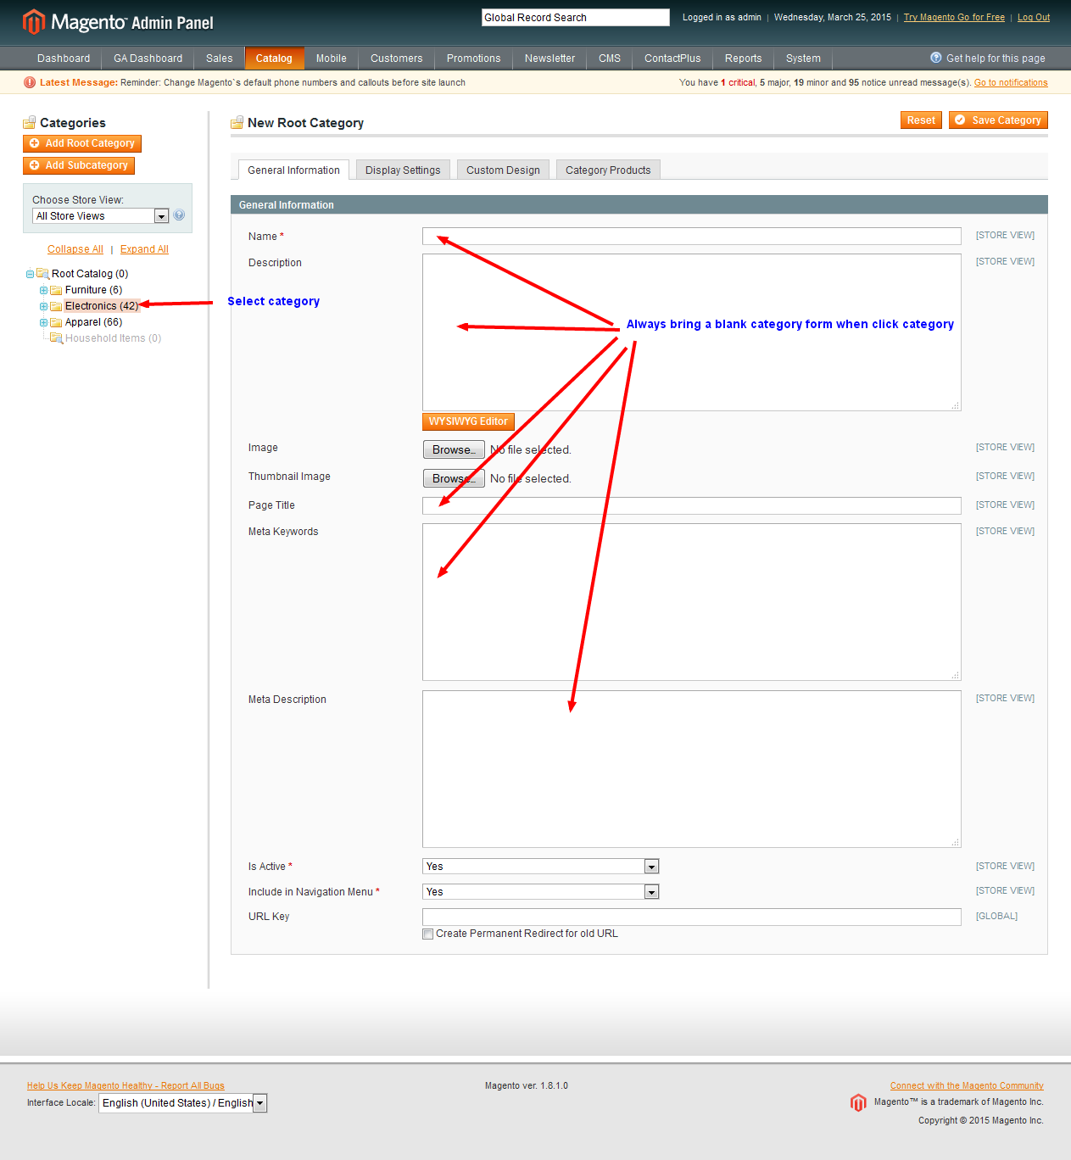Open the CMS menu
The height and width of the screenshot is (1160, 1071).
pyautogui.click(x=610, y=59)
